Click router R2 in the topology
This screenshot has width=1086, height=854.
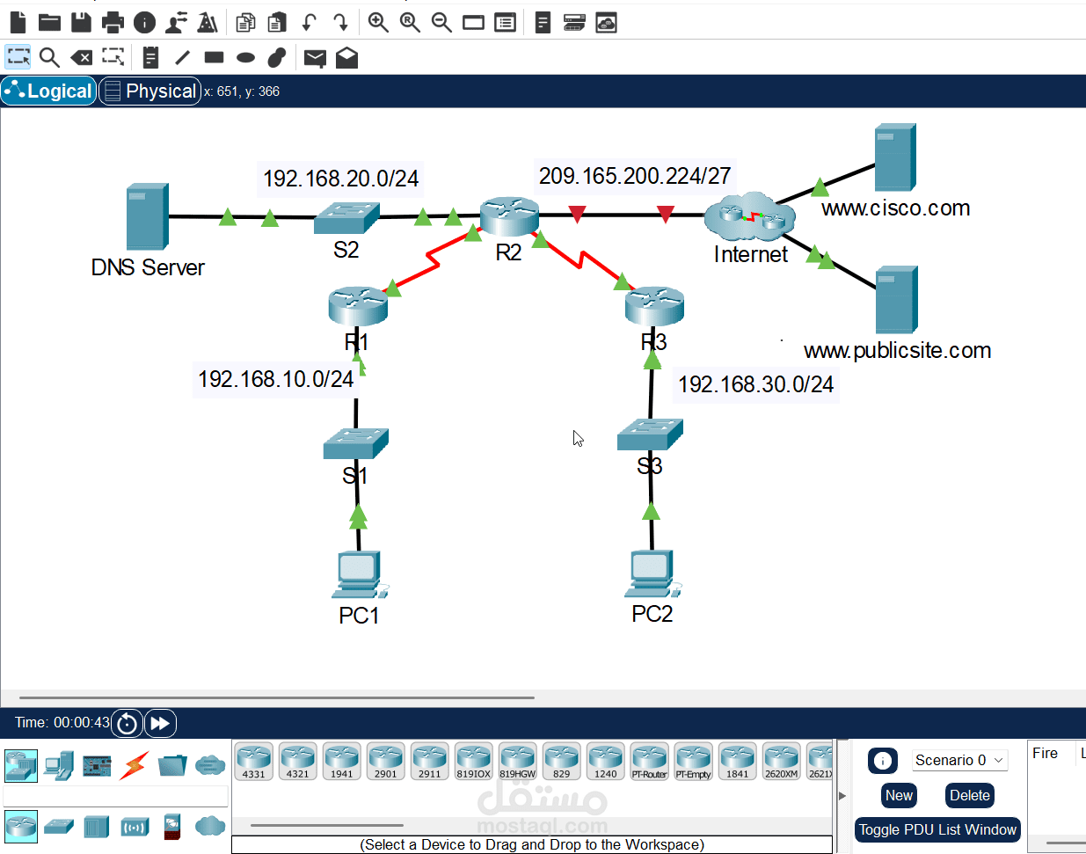(509, 216)
